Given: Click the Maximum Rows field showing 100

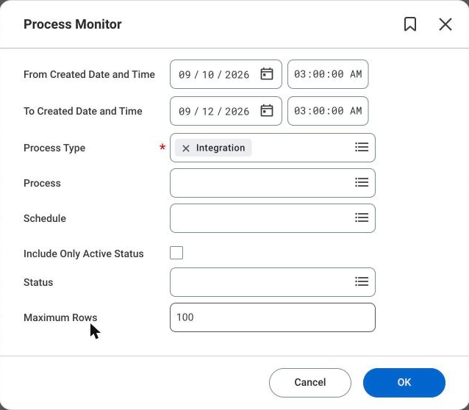Looking at the screenshot, I should coord(273,317).
